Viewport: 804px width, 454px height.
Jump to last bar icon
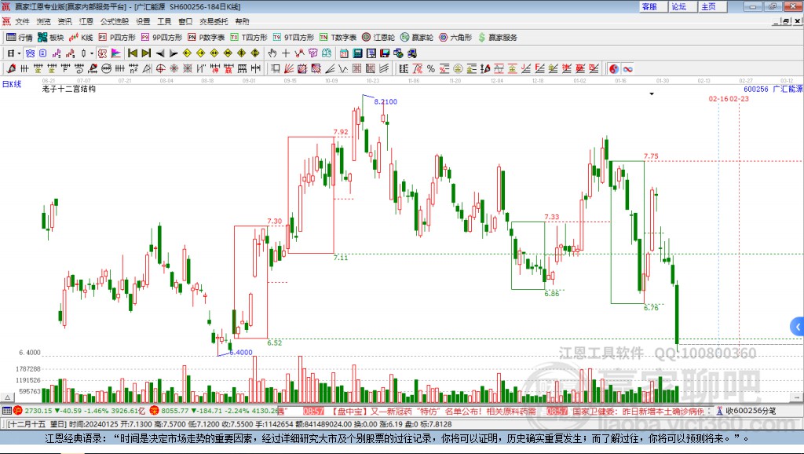(146, 53)
